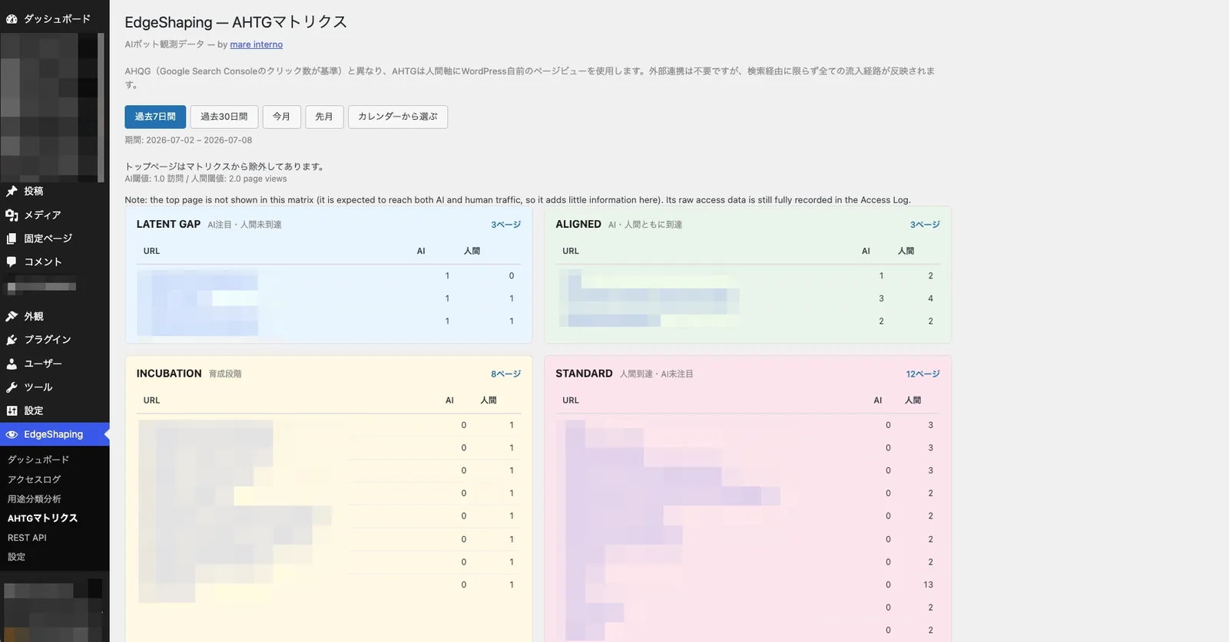Click the AI value 3 in ALIGNED
Image resolution: width=1229 pixels, height=642 pixels.
(881, 298)
